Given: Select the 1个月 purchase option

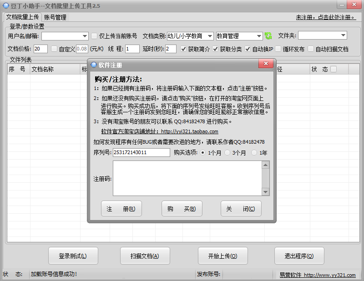Looking at the screenshot, I should coord(202,152).
